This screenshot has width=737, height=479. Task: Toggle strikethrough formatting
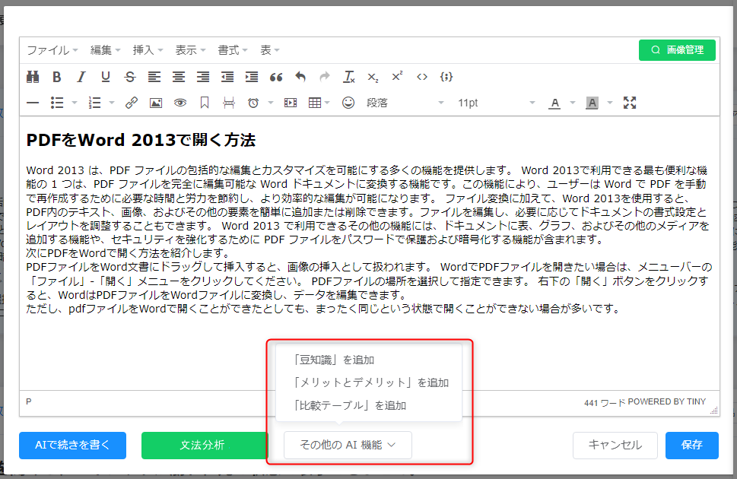[x=130, y=77]
